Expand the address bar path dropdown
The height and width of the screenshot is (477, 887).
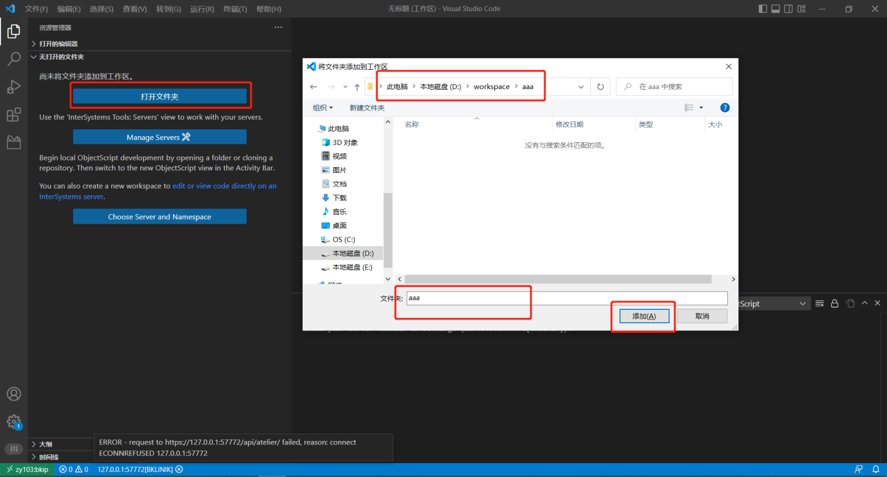click(581, 87)
